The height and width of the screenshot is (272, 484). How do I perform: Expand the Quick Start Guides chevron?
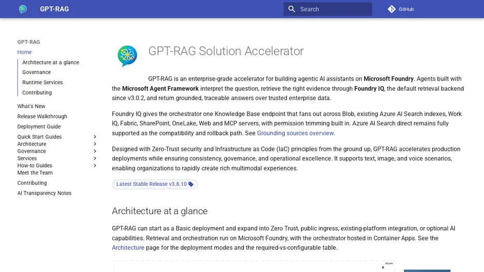click(x=95, y=137)
